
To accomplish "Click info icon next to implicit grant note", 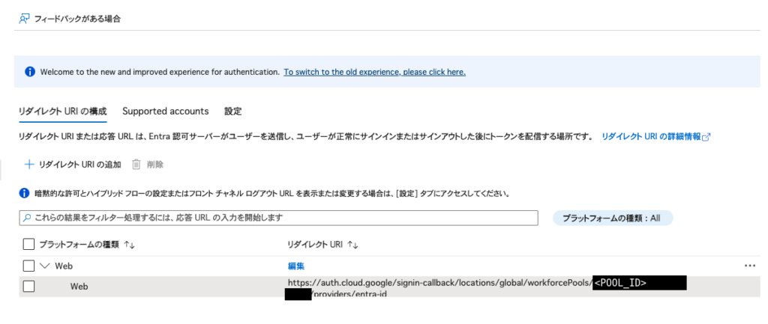I will click(25, 193).
